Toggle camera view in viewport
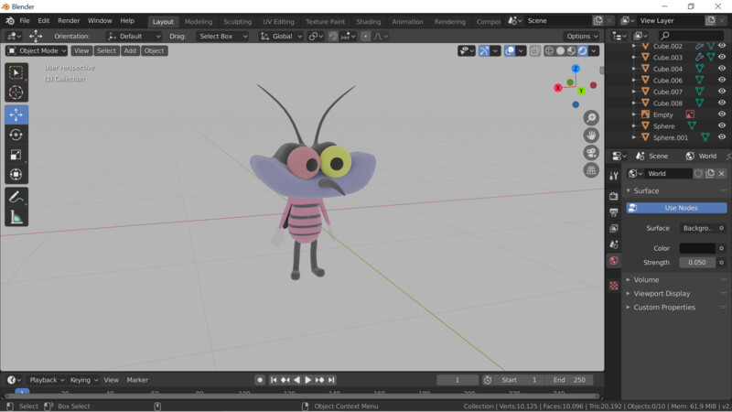Image resolution: width=732 pixels, height=412 pixels. 591,153
